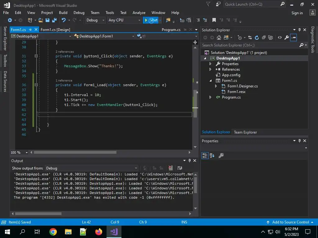This screenshot has height=238, width=318.
Task: Click the New Project toolbar icon
Action: pos(30,20)
